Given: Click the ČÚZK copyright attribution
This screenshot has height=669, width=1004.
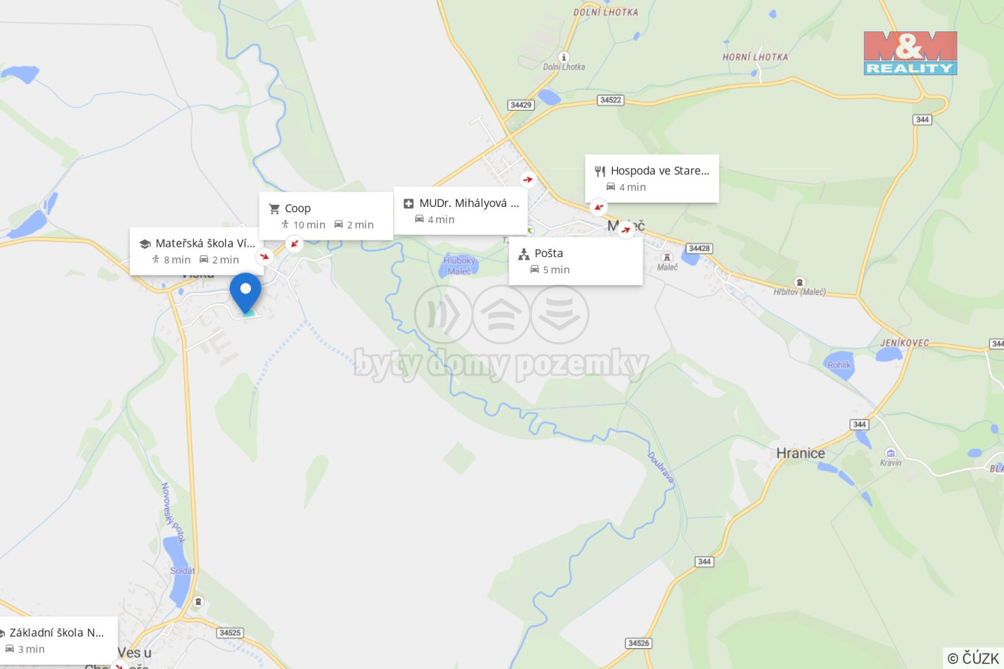Looking at the screenshot, I should pyautogui.click(x=973, y=658).
